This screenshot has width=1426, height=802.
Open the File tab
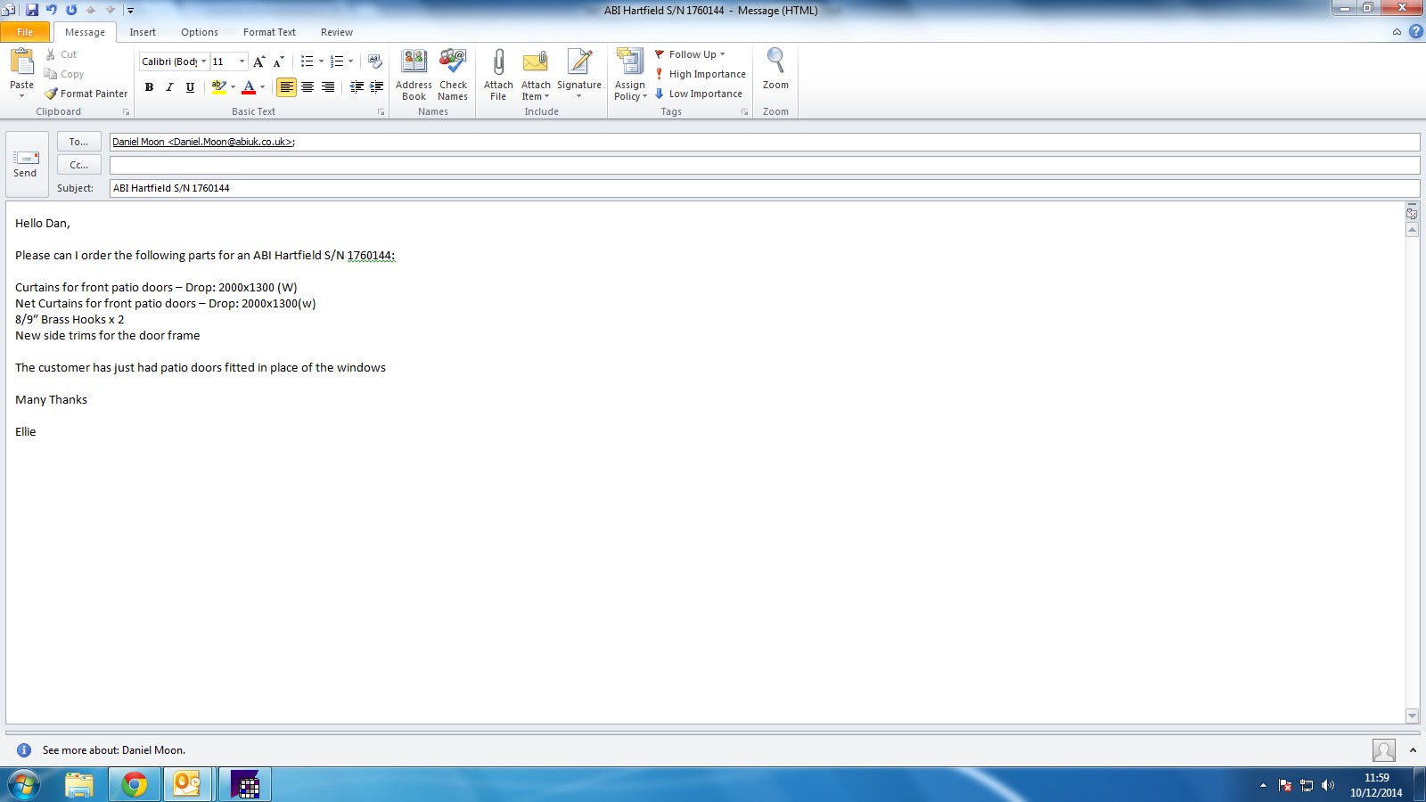25,32
